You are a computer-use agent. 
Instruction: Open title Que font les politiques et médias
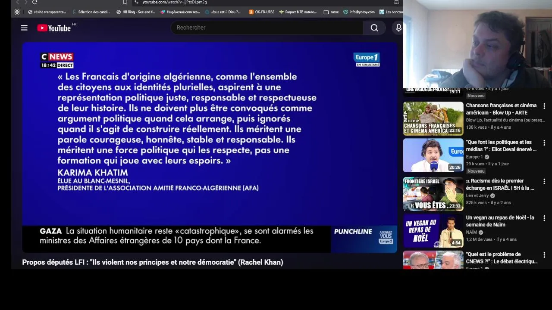[501, 146]
